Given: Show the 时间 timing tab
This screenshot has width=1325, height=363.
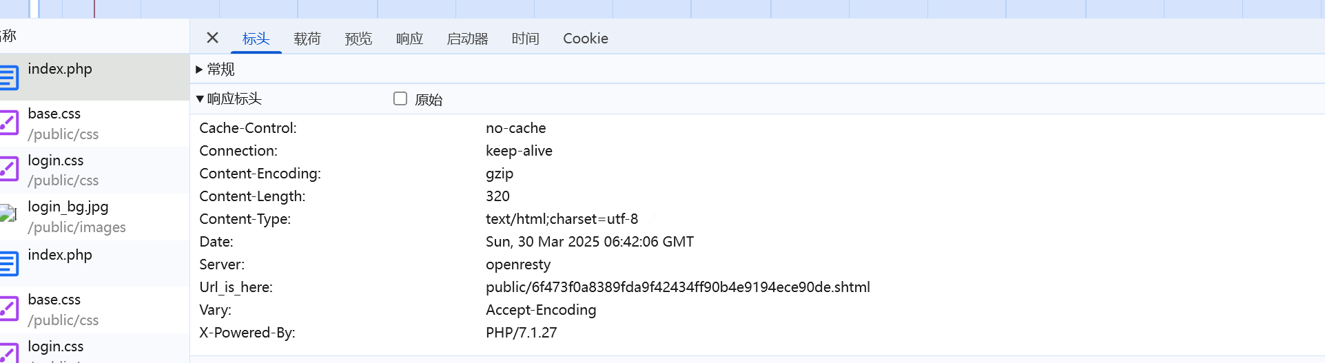Looking at the screenshot, I should (x=525, y=39).
